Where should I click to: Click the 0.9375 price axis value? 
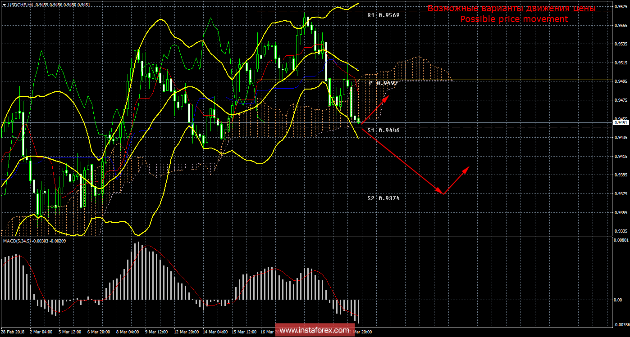pyautogui.click(x=621, y=194)
